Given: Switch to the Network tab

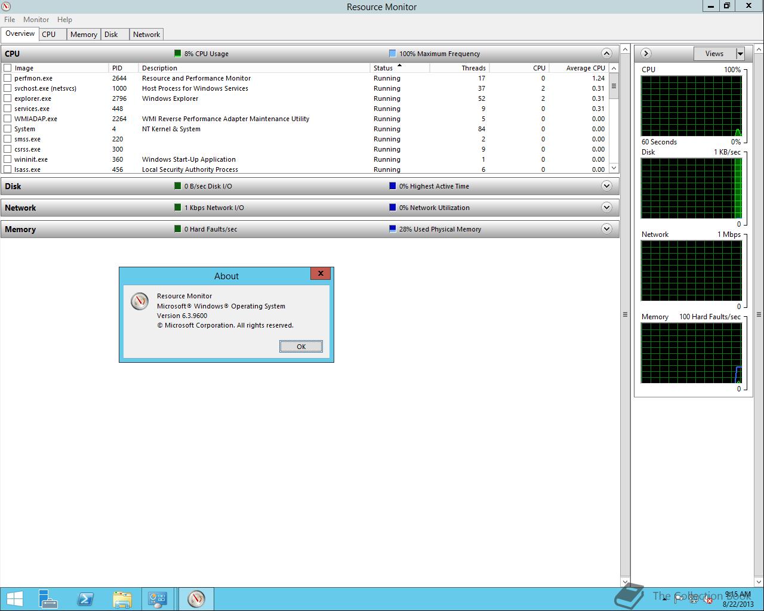Looking at the screenshot, I should (146, 34).
